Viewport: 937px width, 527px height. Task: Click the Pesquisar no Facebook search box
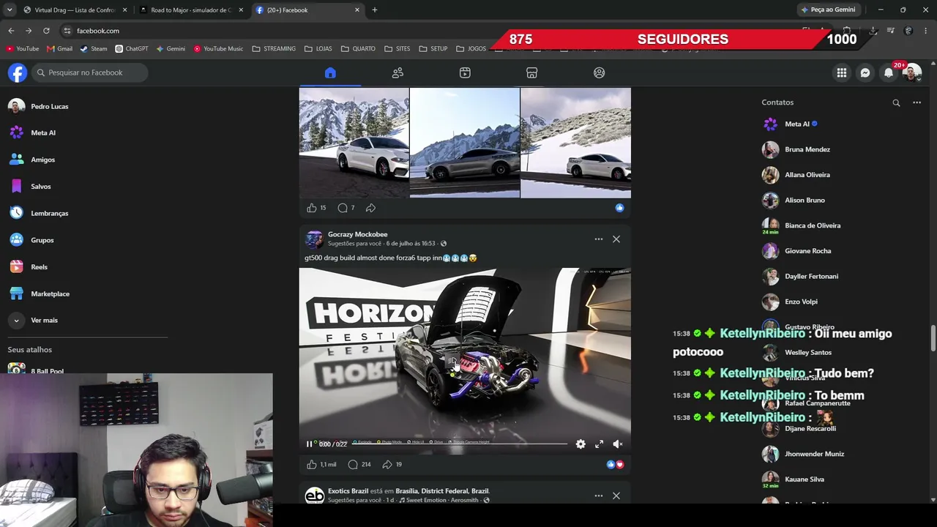tap(89, 72)
